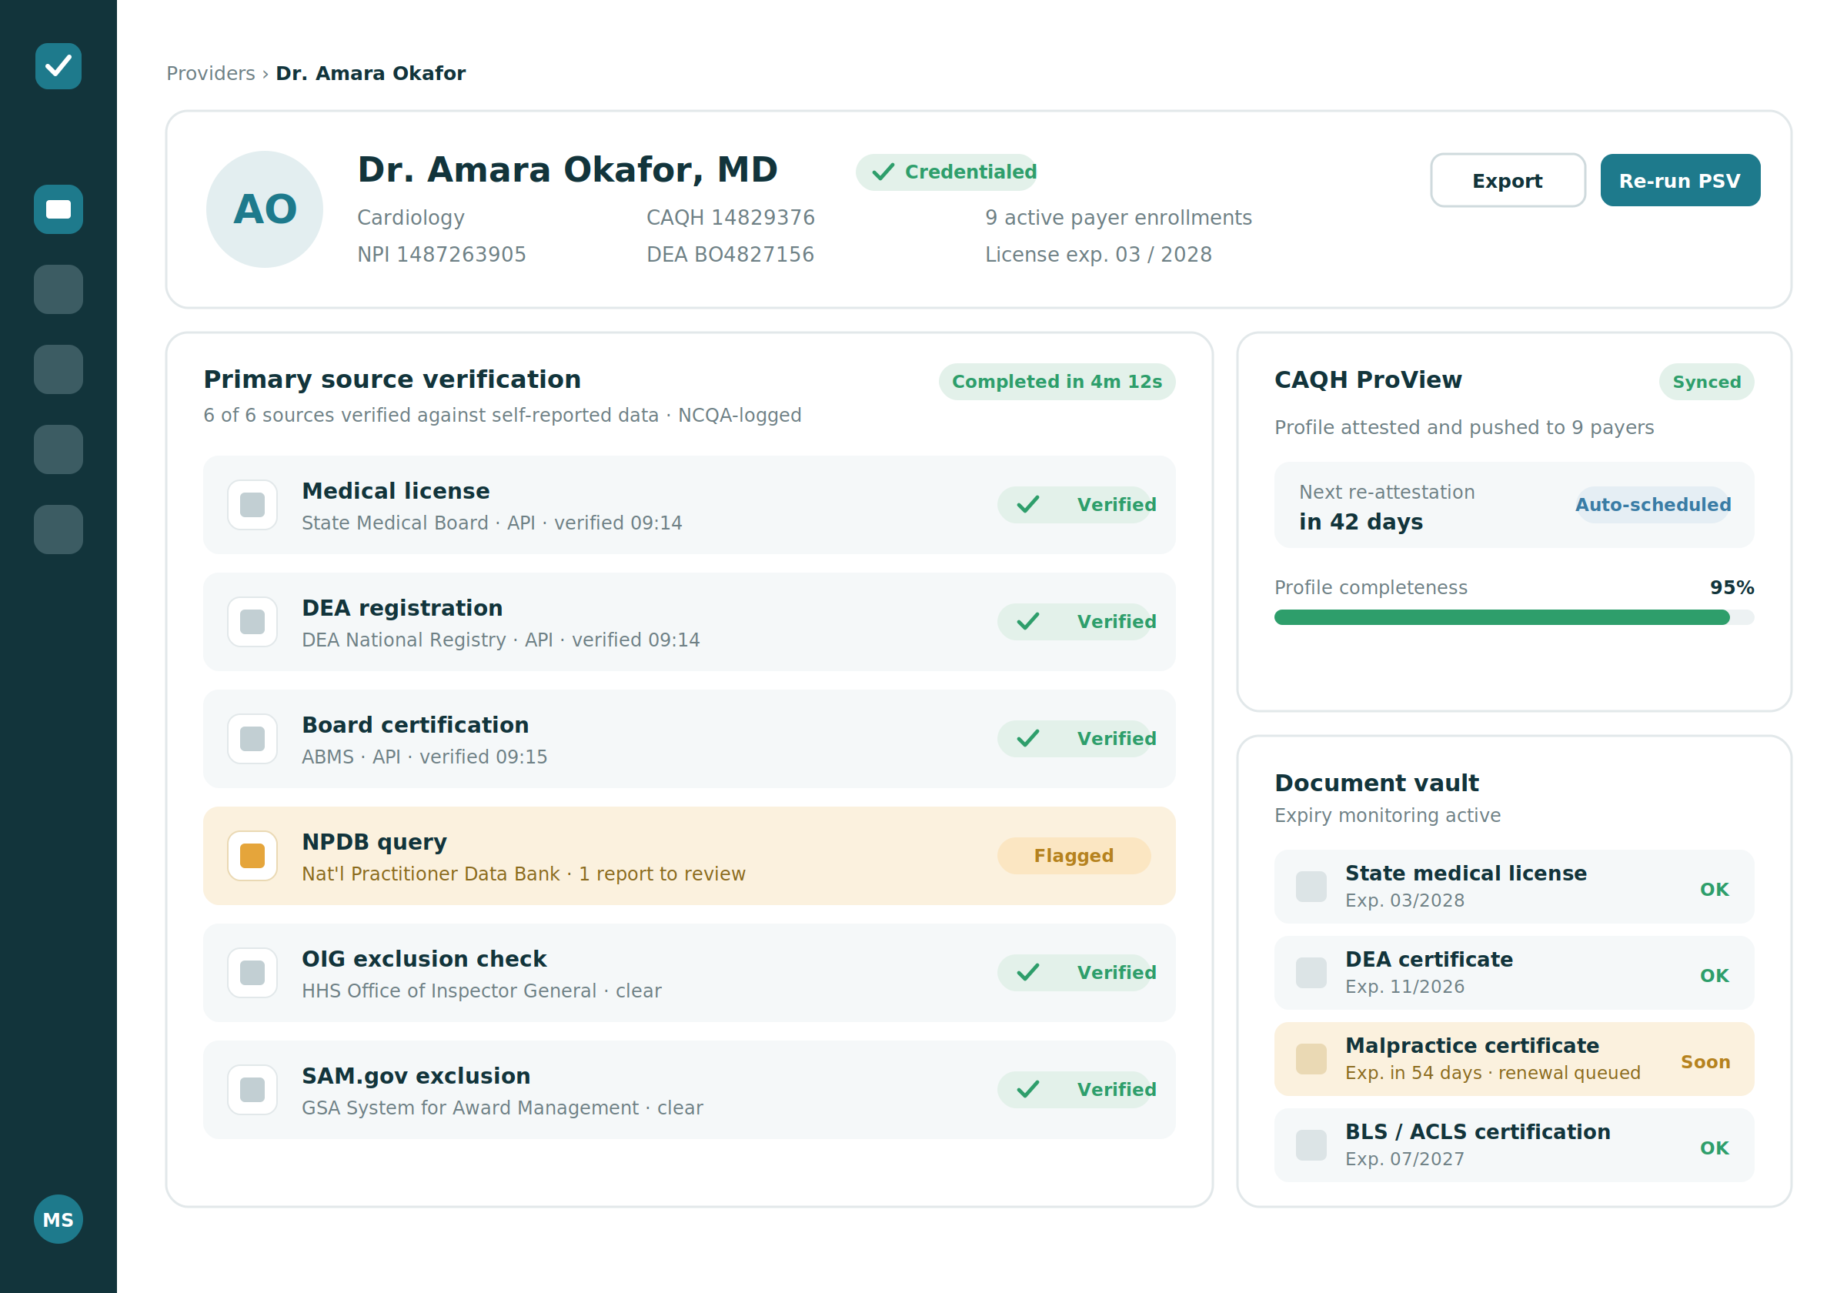Click License exp. 03 / 2028 text

point(1098,254)
